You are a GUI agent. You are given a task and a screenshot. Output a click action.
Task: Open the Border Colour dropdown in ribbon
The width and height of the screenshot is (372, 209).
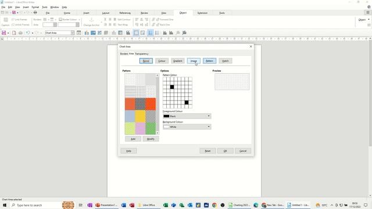coord(79,19)
